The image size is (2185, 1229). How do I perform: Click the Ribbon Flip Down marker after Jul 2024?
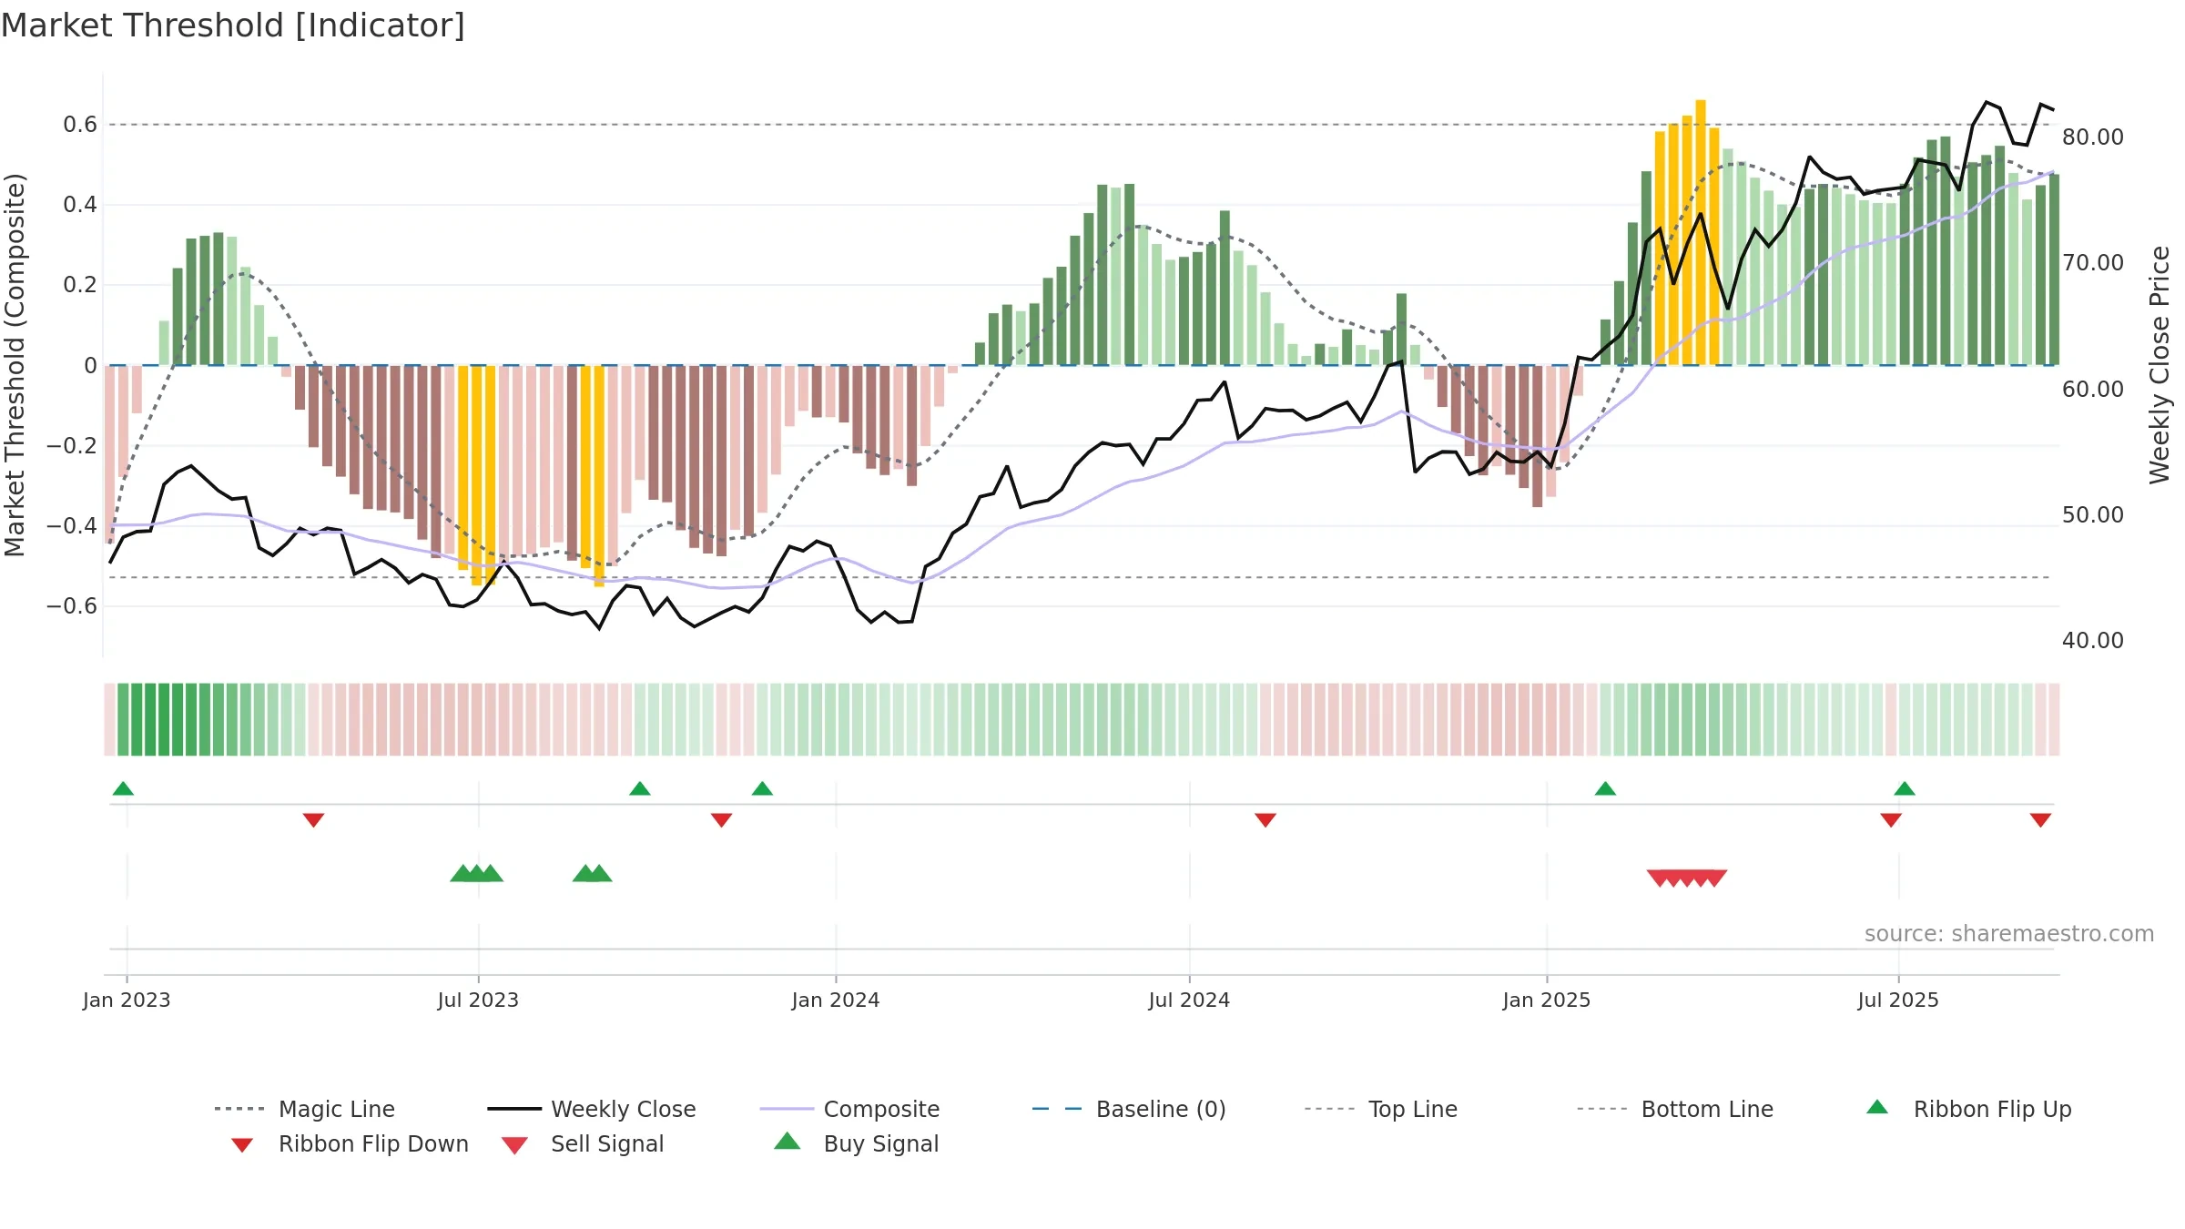1265,820
